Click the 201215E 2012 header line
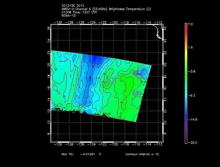Screen dimensions: 220x167 point(73,5)
